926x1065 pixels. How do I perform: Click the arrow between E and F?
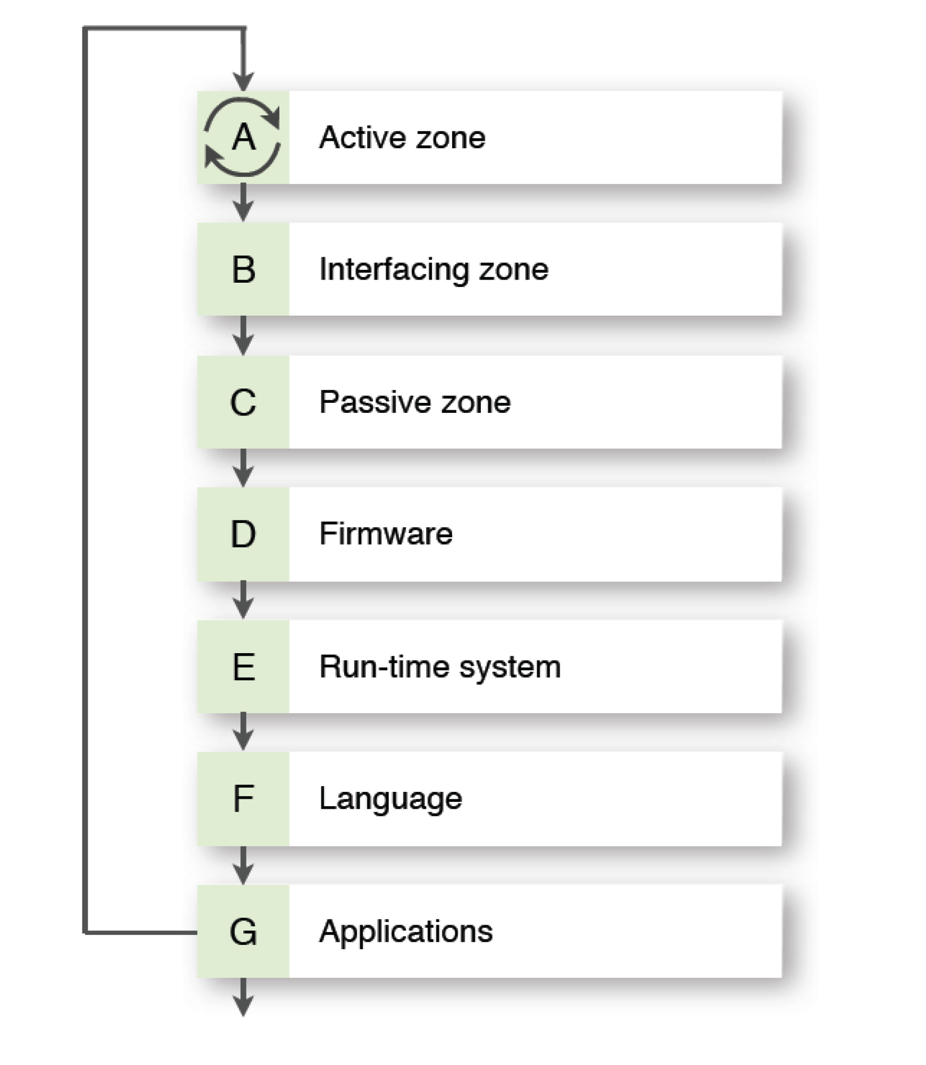coord(243,732)
